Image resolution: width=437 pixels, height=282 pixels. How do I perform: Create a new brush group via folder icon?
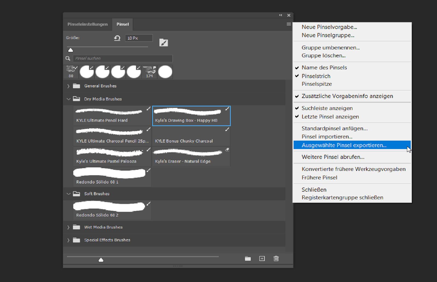click(x=248, y=258)
